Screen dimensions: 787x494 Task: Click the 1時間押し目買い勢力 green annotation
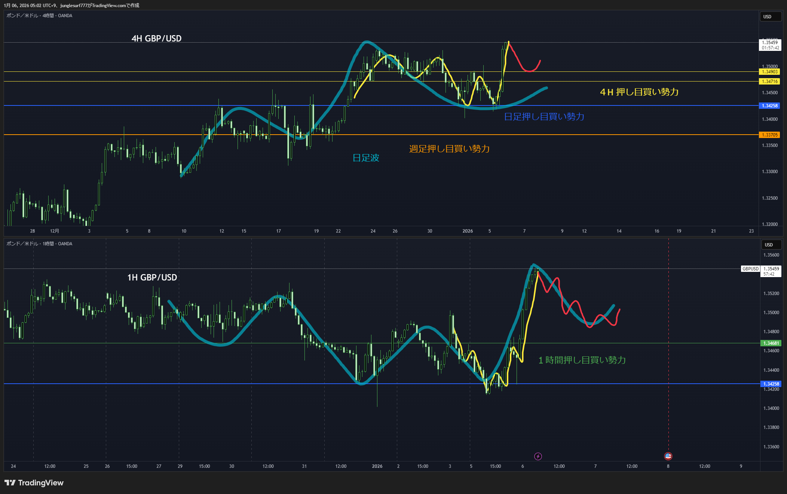click(x=582, y=360)
